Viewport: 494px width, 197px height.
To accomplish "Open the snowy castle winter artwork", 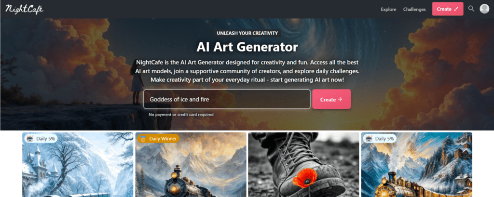I will click(78, 165).
